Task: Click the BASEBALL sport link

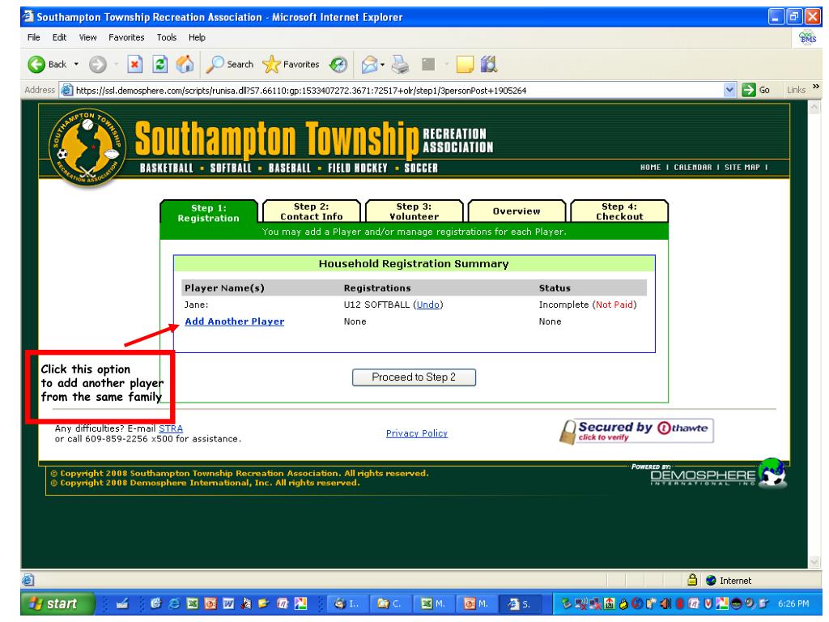Action: pos(290,168)
